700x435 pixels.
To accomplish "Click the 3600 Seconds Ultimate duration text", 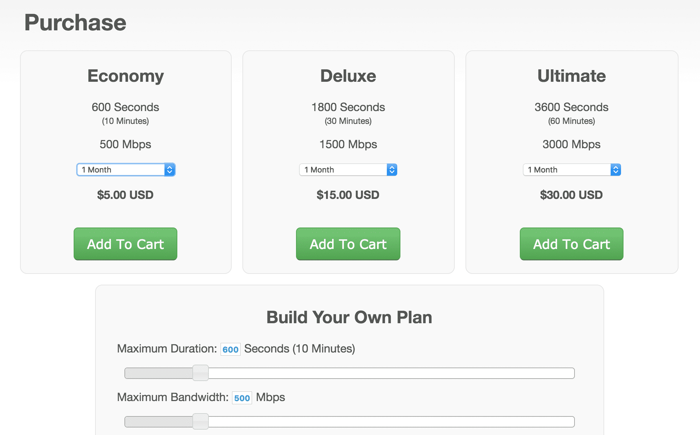I will [x=571, y=107].
